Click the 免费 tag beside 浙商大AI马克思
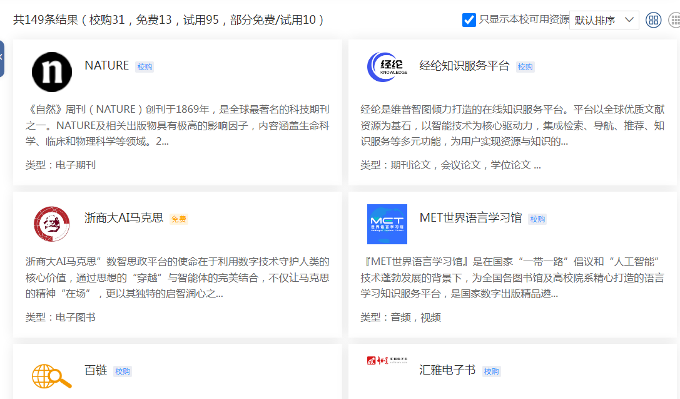 tap(179, 219)
